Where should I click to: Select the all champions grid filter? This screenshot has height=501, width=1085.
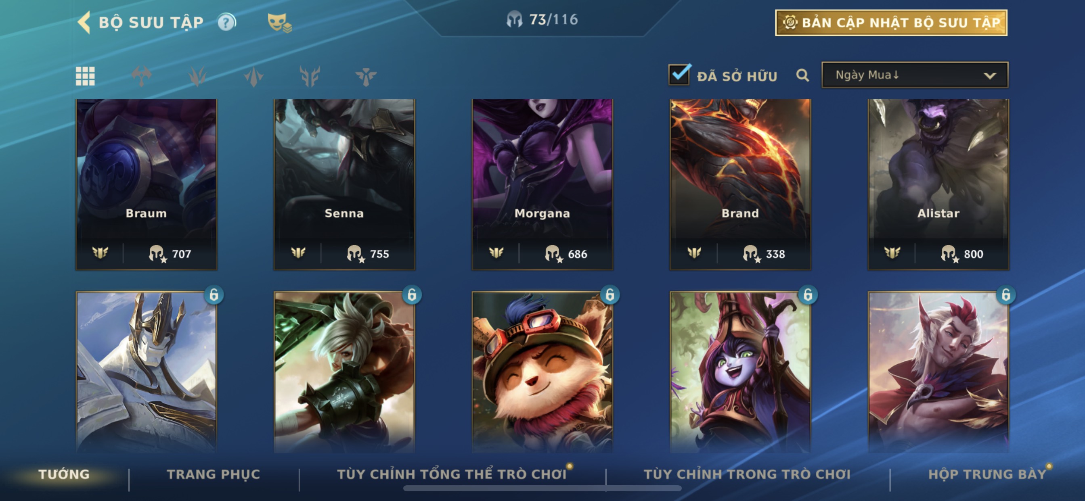point(85,76)
